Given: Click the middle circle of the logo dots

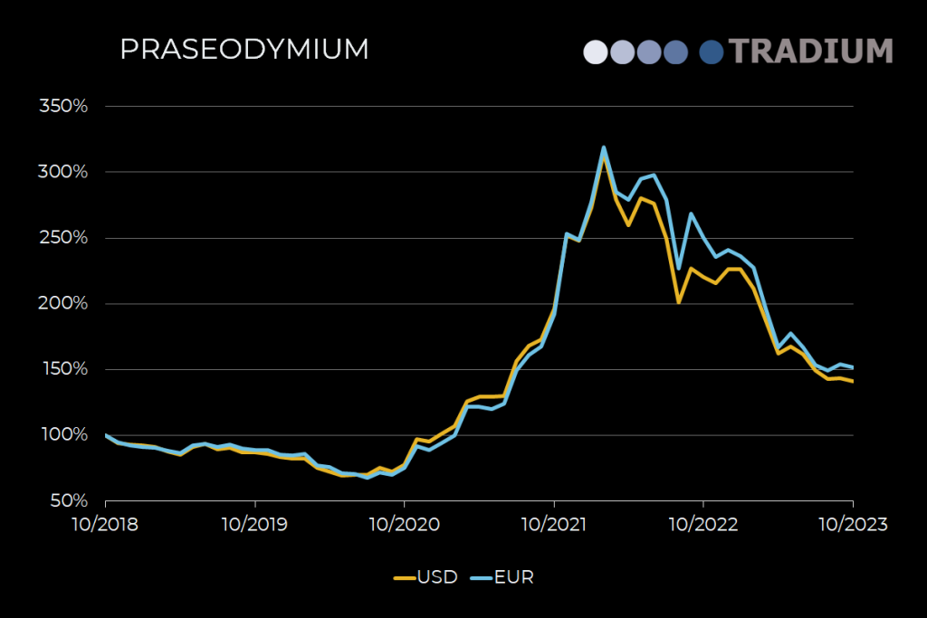Looking at the screenshot, I should point(649,52).
